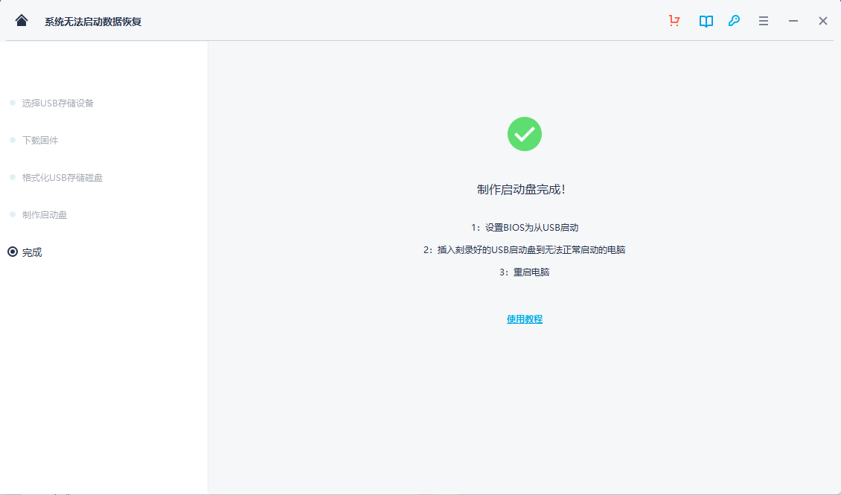Select the 完成 step
Viewport: 841px width, 495px height.
pyautogui.click(x=32, y=252)
